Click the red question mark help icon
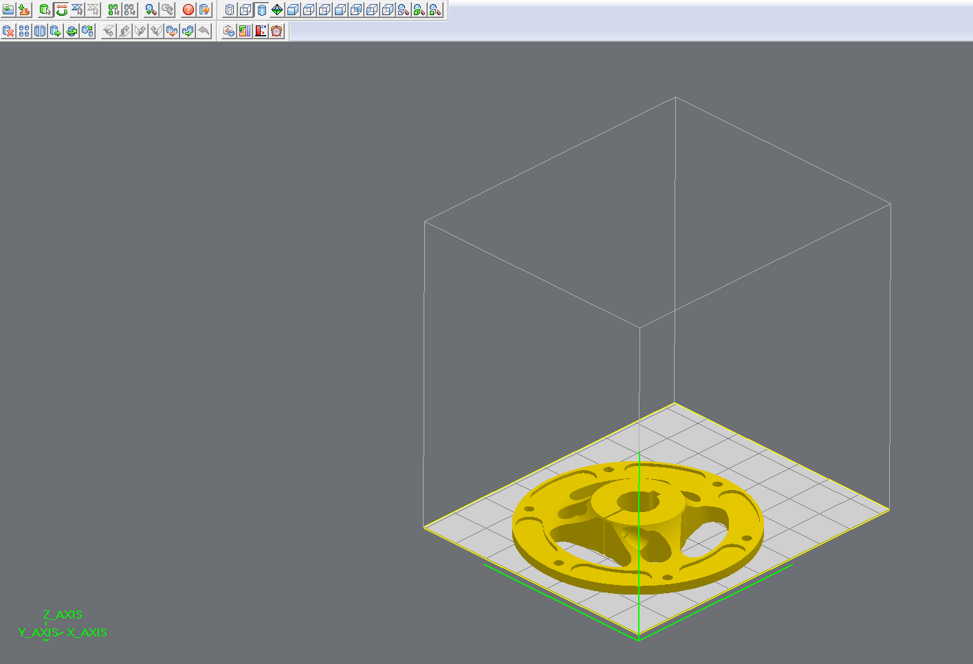Screen dimensions: 973x664 pos(188,10)
